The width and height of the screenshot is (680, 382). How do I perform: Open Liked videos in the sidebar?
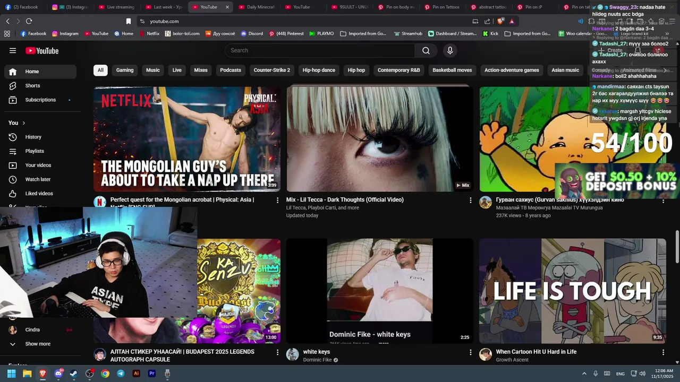(x=40, y=194)
